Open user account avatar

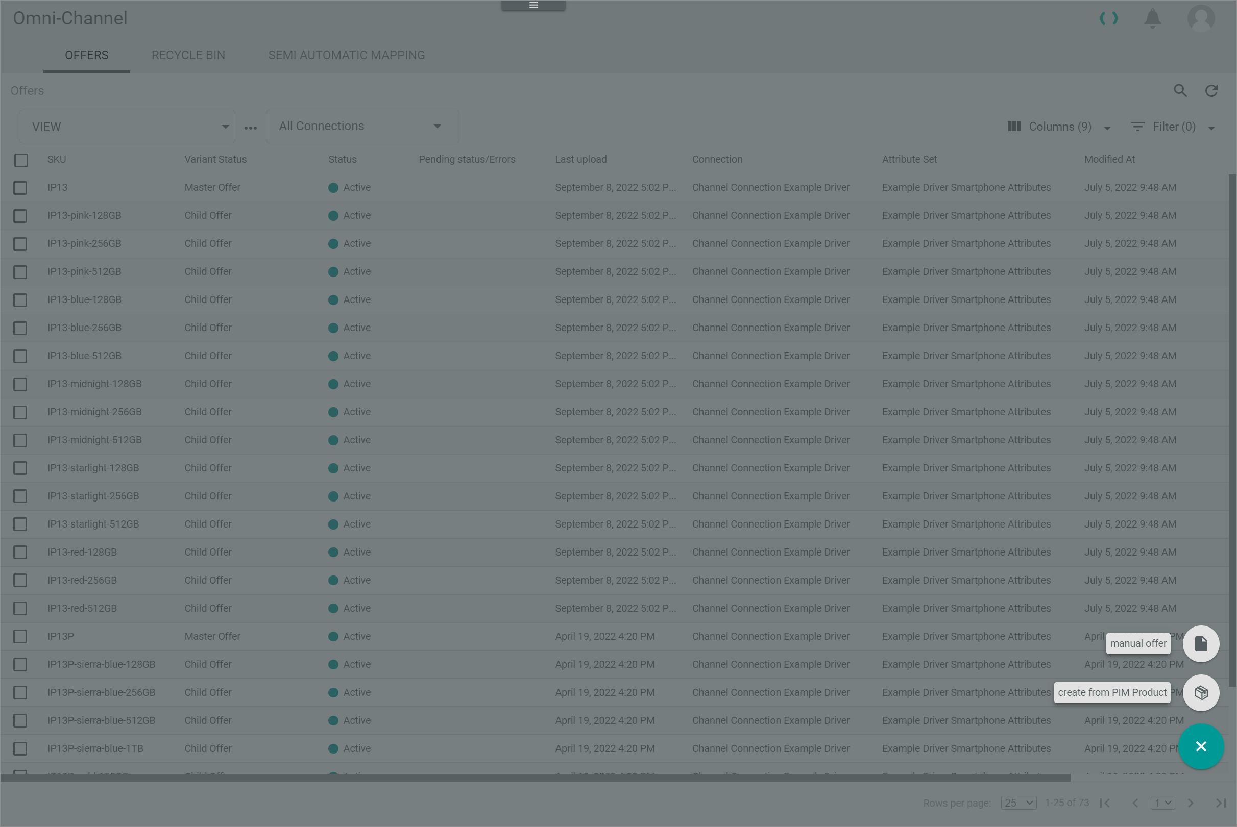click(1201, 18)
